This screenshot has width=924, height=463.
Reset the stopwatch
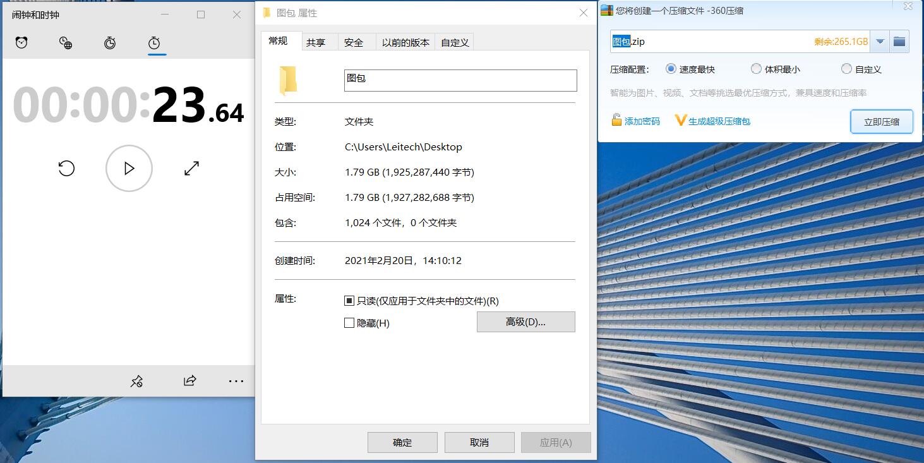(x=66, y=169)
